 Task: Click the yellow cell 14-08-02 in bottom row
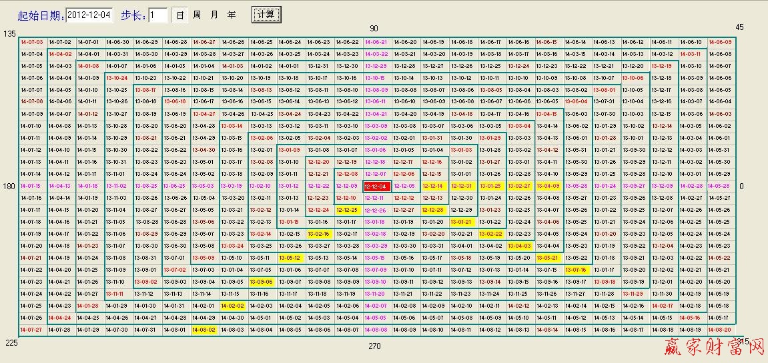pyautogui.click(x=204, y=330)
